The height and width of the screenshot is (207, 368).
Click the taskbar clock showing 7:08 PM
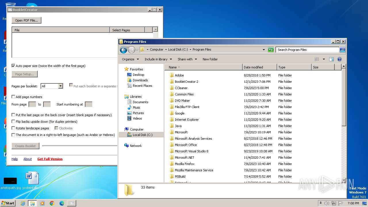(353, 203)
